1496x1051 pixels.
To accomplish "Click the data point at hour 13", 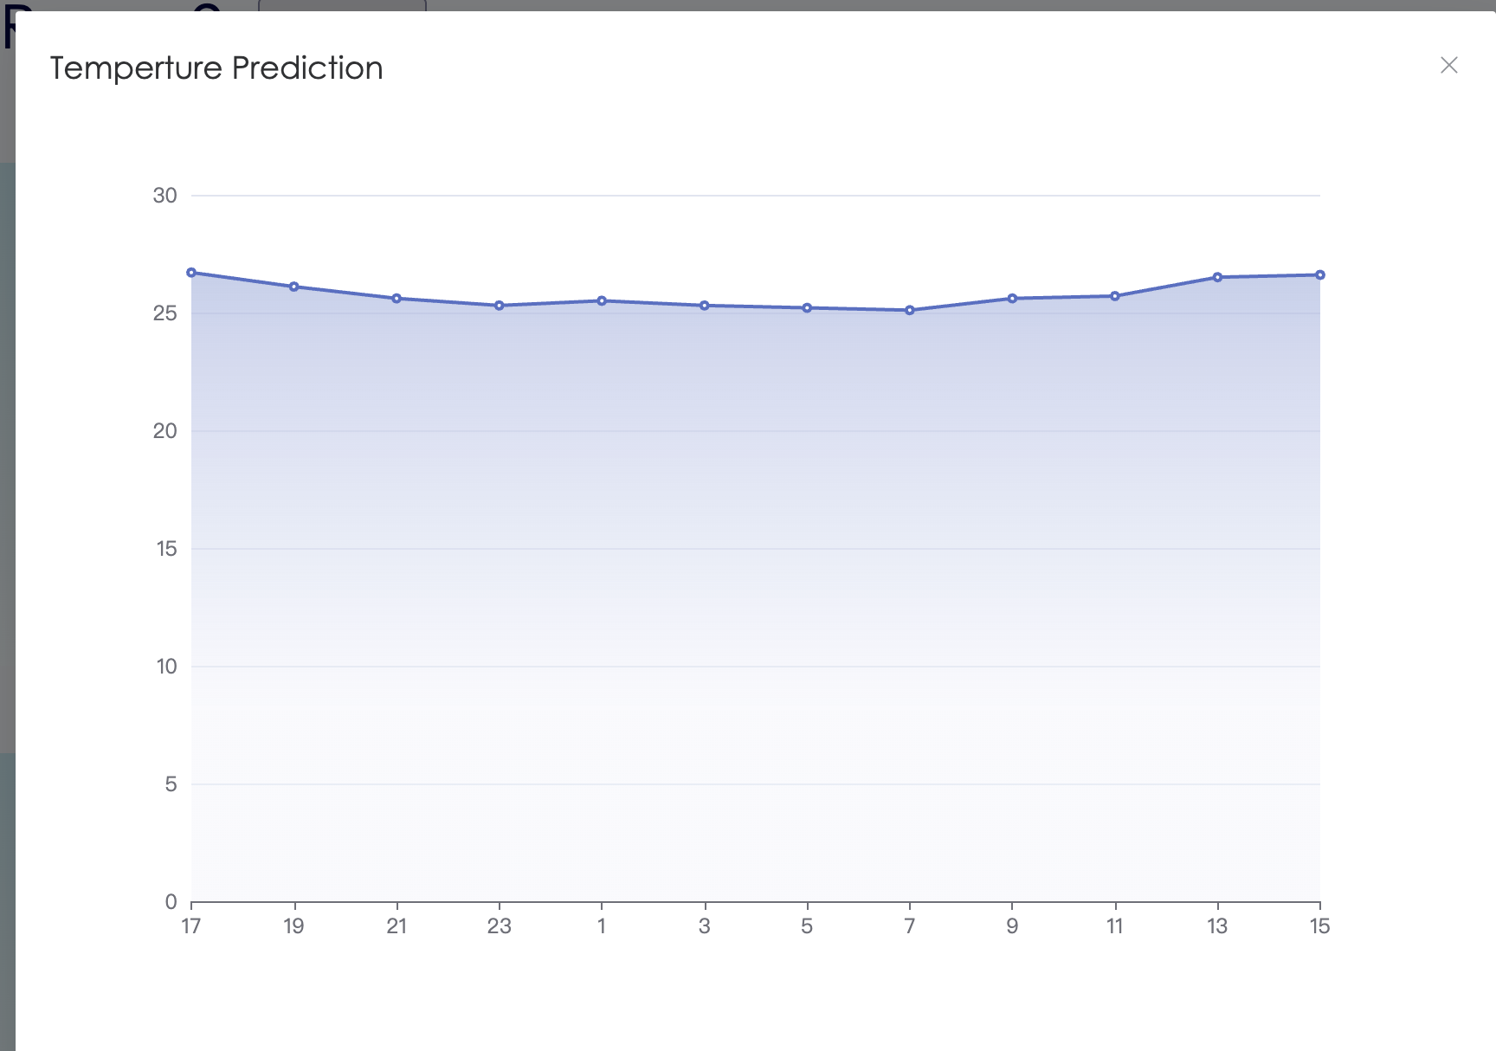I will click(1217, 277).
